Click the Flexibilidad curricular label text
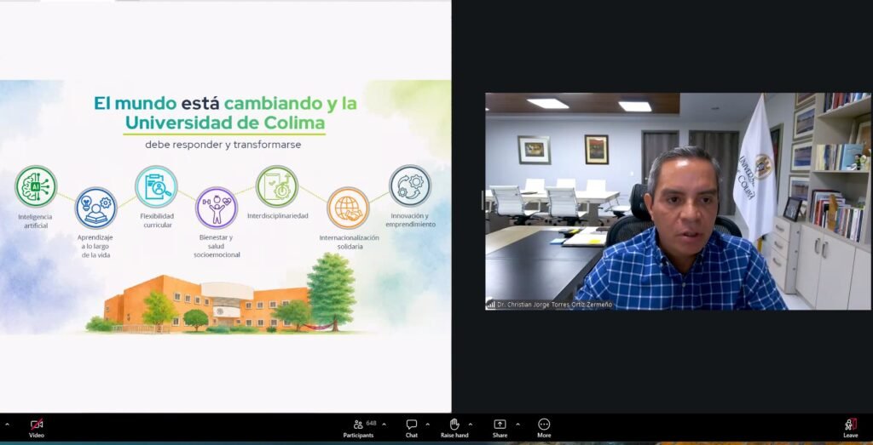The height and width of the screenshot is (445, 873). [157, 220]
